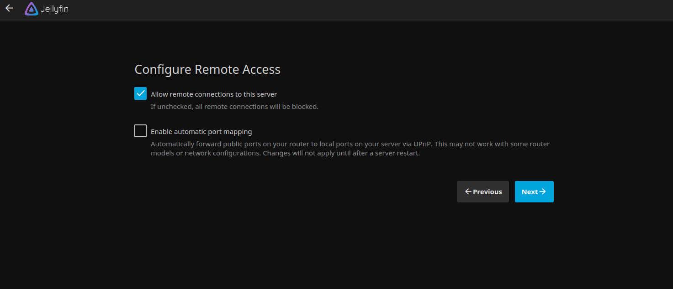Click the word 'Previous' on the gray button
Viewport: 673px width, 289px height.
click(488, 192)
